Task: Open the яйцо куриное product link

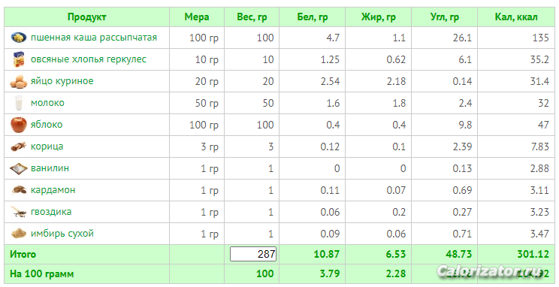Action: [62, 81]
